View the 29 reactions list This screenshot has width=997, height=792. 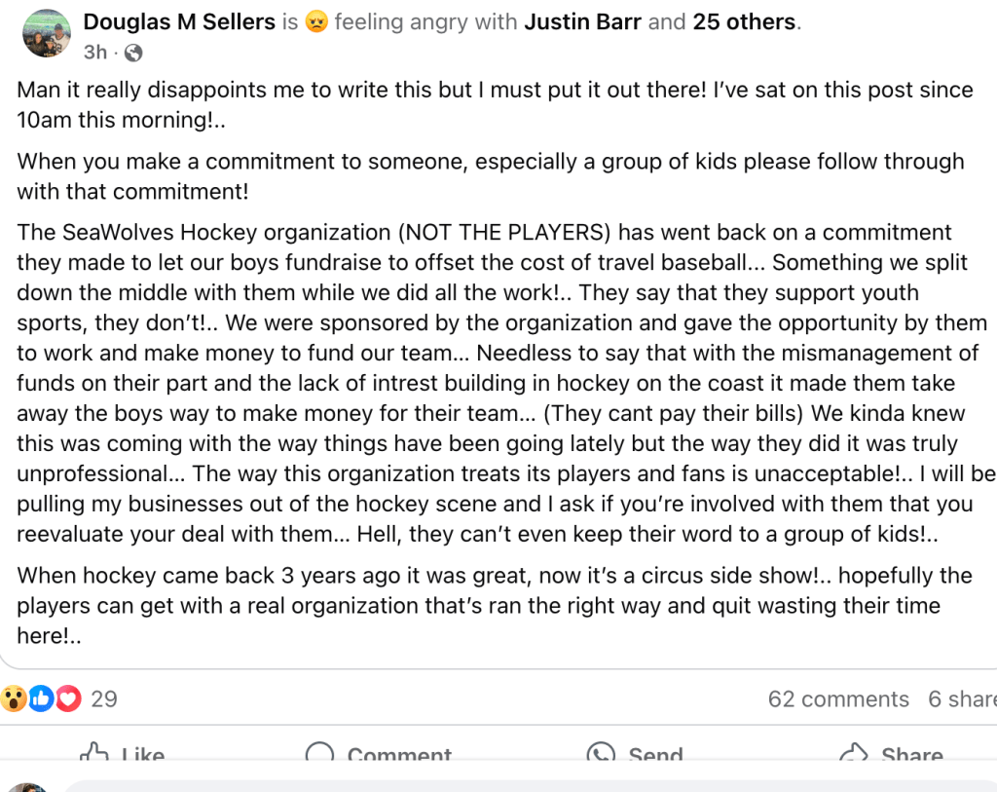coord(104,698)
